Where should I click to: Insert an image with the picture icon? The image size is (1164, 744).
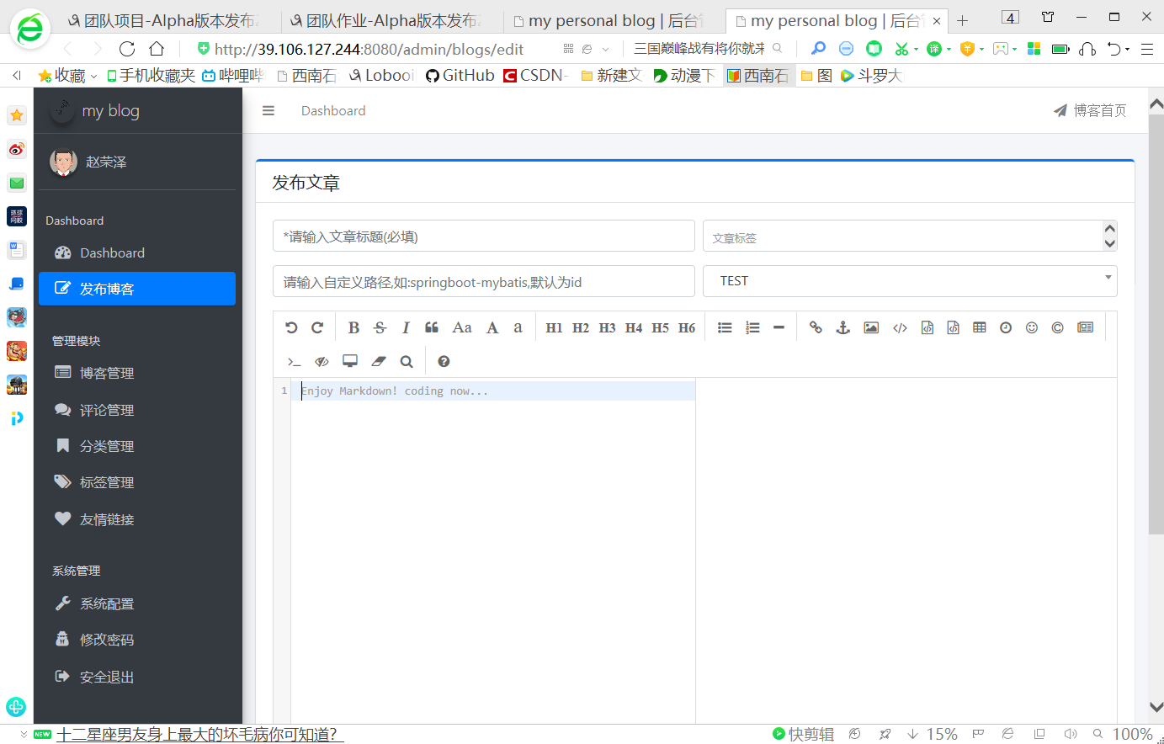coord(871,327)
